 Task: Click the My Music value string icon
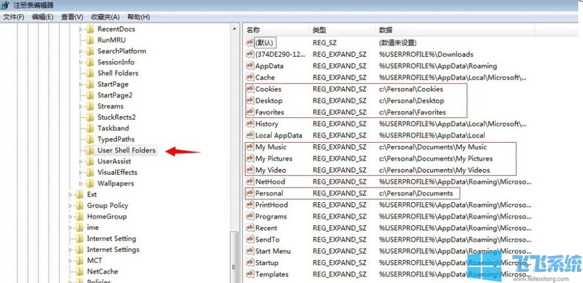[x=250, y=146]
